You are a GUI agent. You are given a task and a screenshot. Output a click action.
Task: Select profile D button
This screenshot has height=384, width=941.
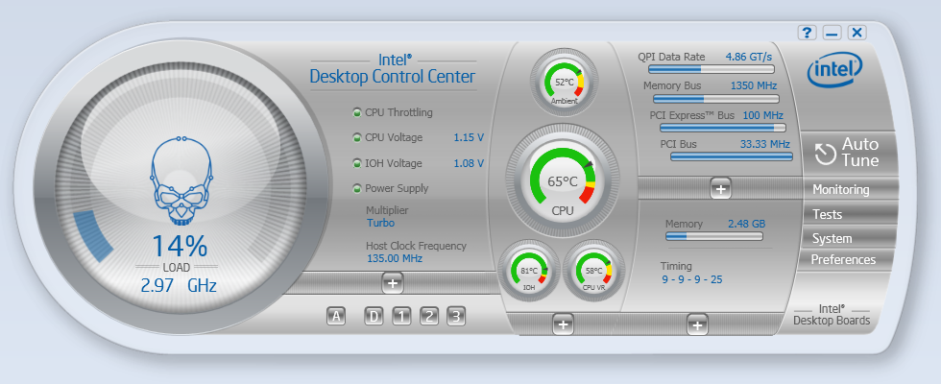click(374, 316)
